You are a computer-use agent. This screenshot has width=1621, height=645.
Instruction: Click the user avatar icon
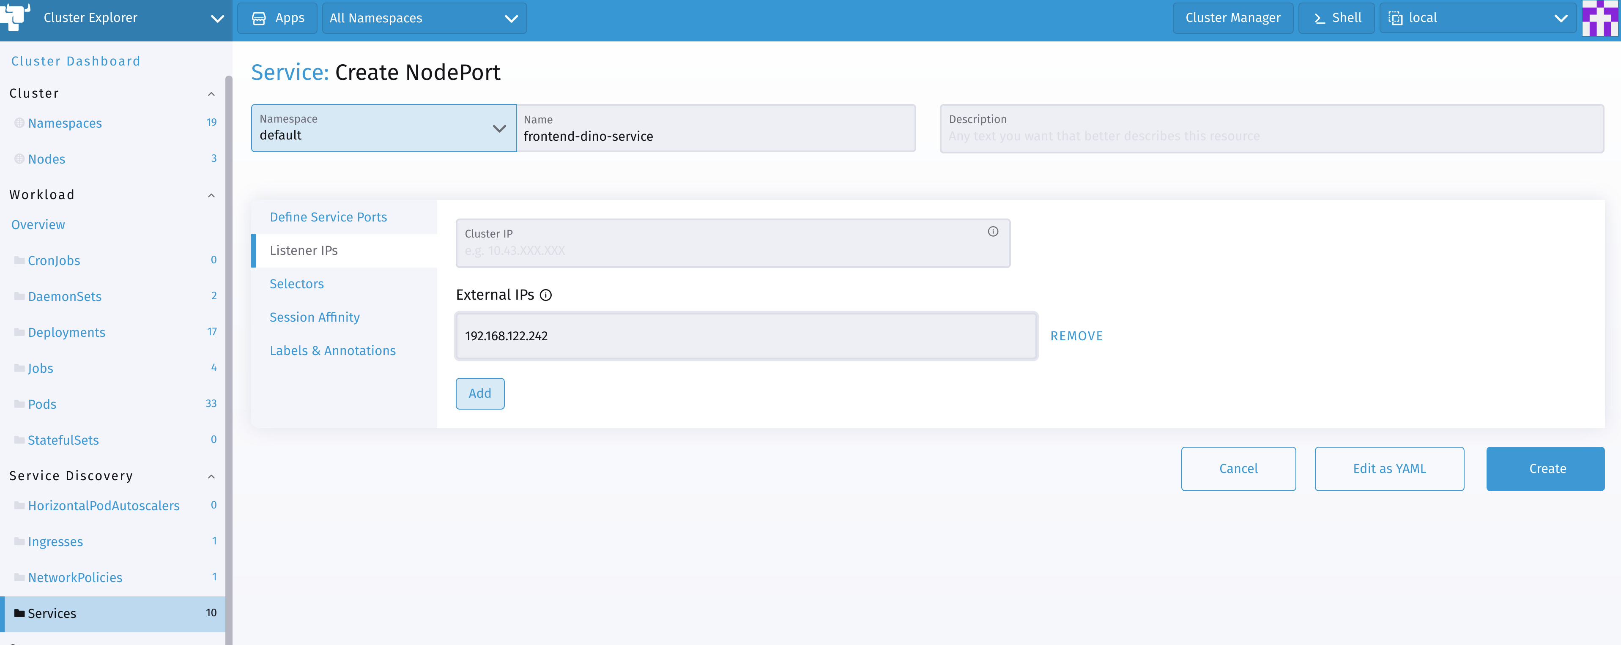click(x=1600, y=18)
